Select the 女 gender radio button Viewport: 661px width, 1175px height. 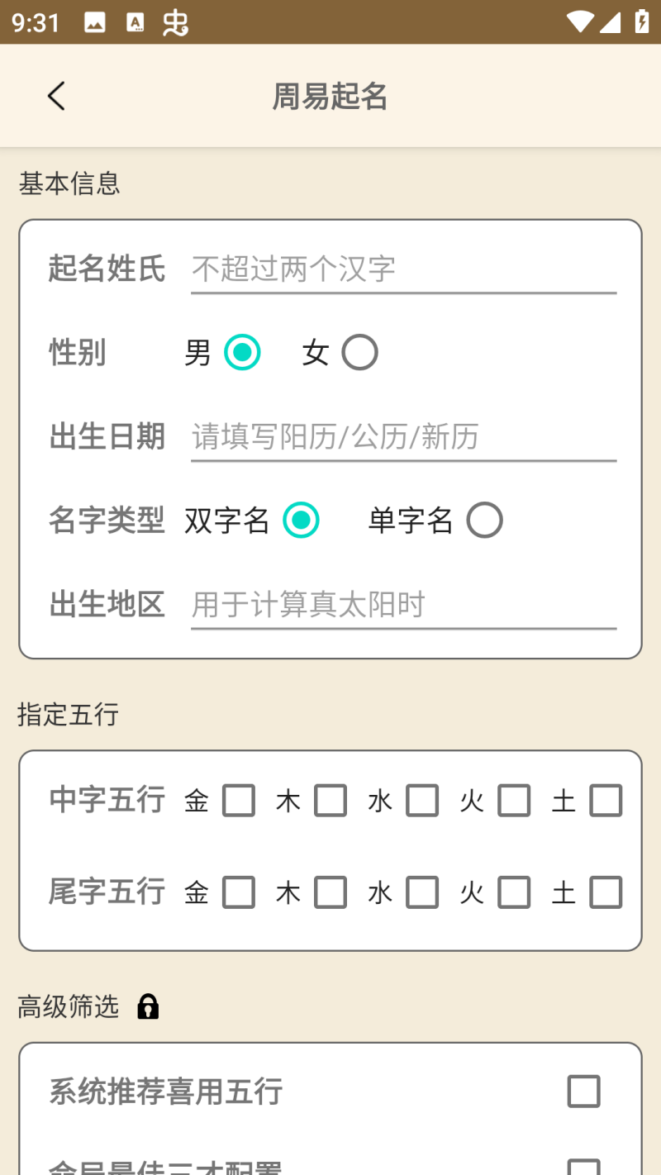coord(359,353)
